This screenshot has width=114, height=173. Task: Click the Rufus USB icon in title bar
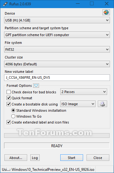point(5,4)
